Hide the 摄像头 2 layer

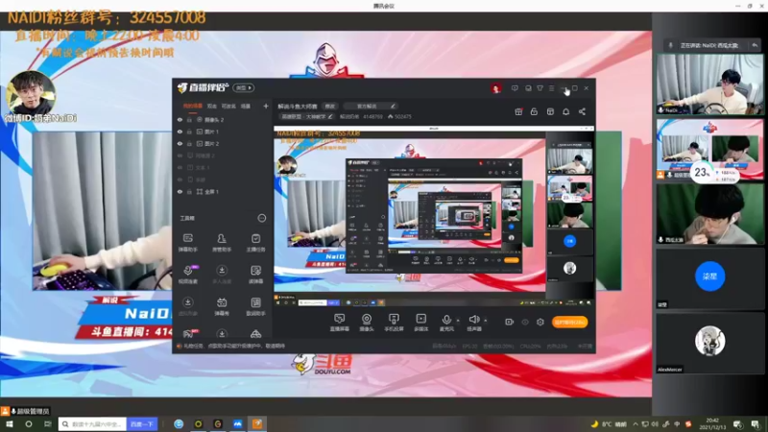(x=180, y=119)
